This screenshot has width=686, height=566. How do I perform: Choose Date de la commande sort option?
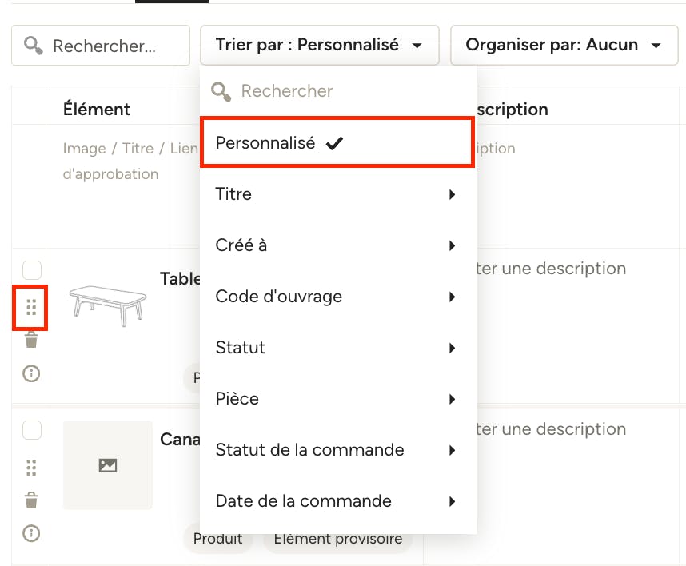pyautogui.click(x=337, y=501)
